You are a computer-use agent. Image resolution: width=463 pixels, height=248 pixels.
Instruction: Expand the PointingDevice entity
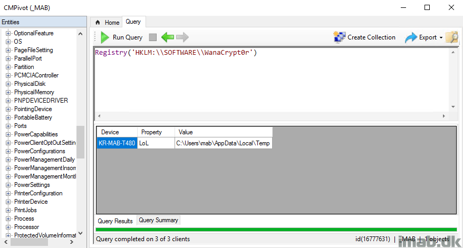[8, 109]
